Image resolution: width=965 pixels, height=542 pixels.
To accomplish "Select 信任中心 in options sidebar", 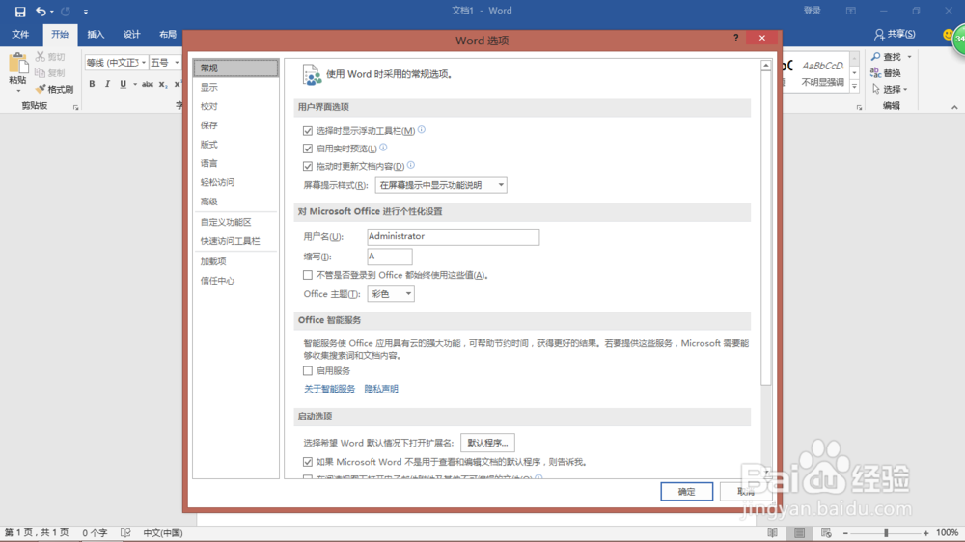I will 235,281.
